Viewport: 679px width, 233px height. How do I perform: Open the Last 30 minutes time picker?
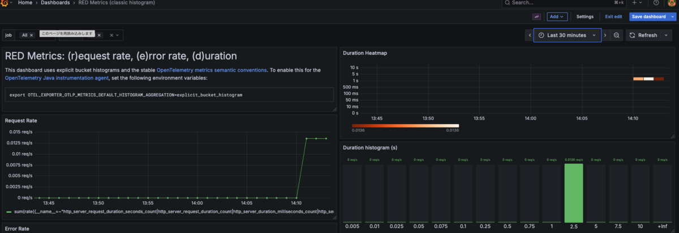(x=568, y=35)
